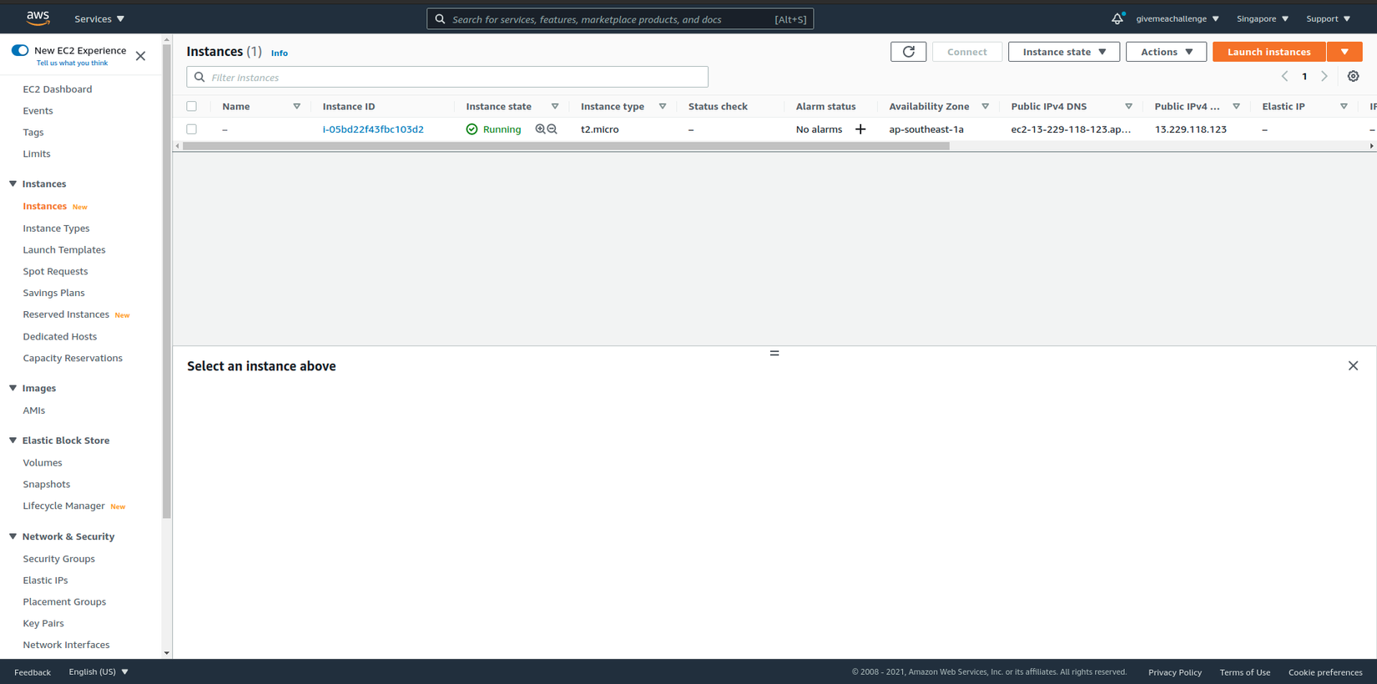Open Privacy Policy link
Image resolution: width=1377 pixels, height=684 pixels.
pos(1175,672)
